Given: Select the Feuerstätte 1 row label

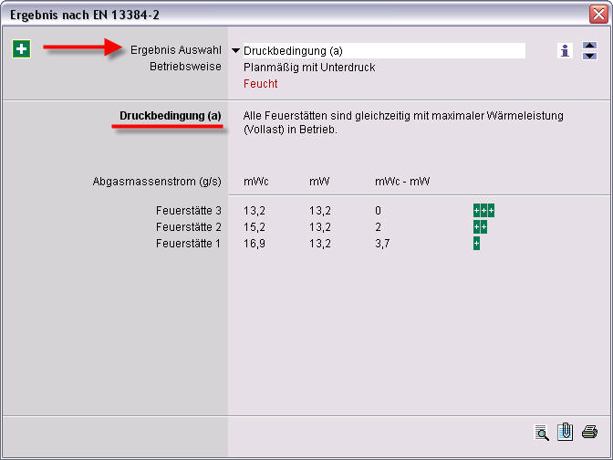Looking at the screenshot, I should click(x=189, y=244).
